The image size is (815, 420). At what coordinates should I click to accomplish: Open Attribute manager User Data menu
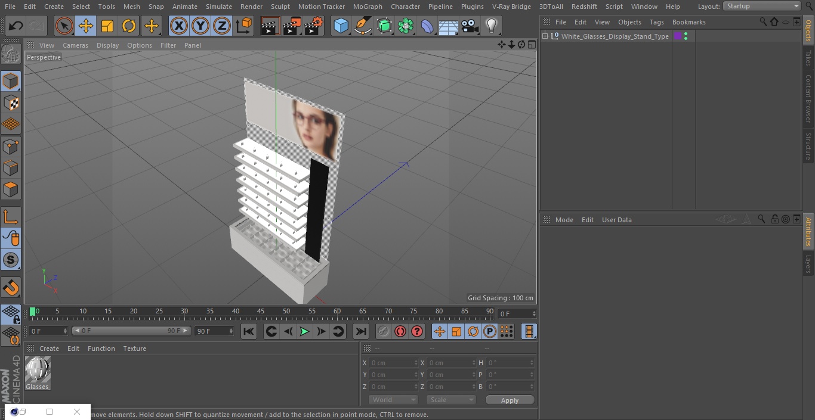(x=616, y=220)
